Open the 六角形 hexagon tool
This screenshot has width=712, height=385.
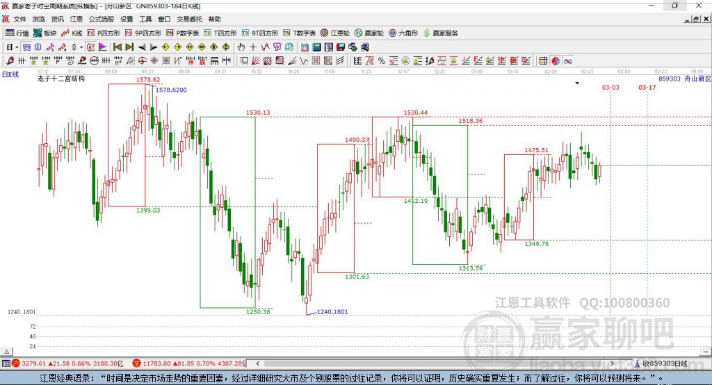(403, 33)
